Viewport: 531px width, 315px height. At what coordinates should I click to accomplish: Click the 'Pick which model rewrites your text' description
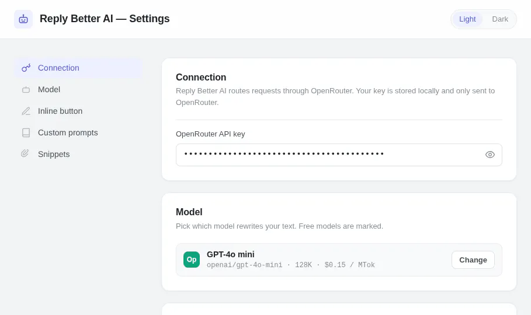(279, 226)
